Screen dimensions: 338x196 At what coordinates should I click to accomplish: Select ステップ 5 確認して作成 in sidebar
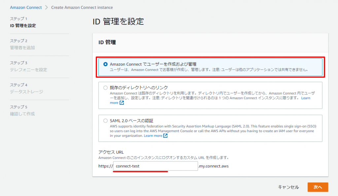coord(22,110)
